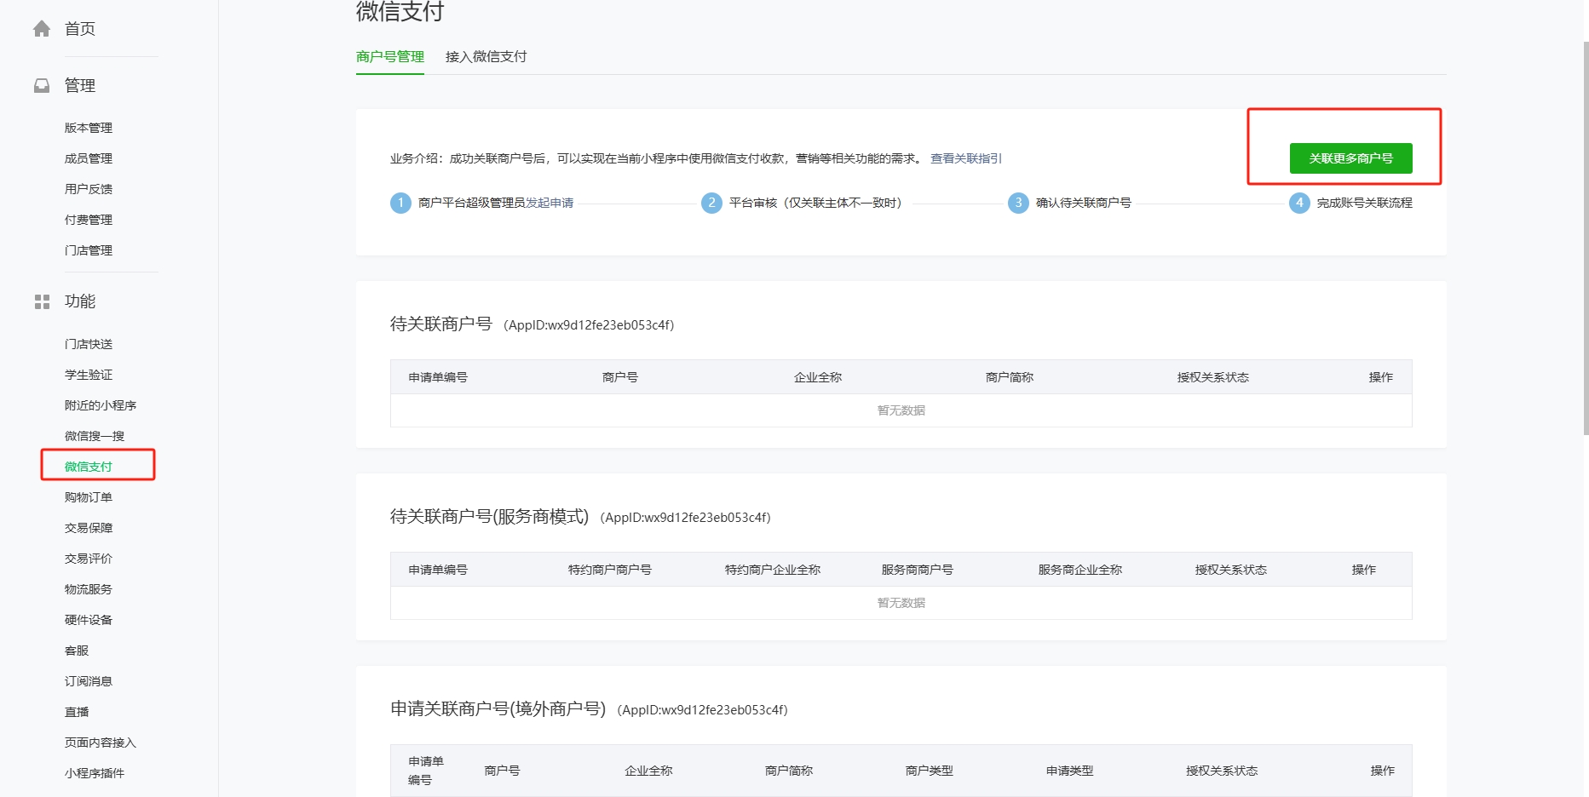
Task: Navigate to 订阅消息 in sidebar
Action: tap(89, 681)
